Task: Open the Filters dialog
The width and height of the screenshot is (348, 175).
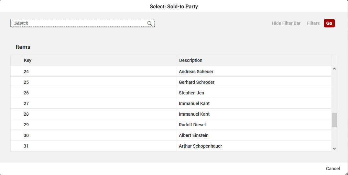Action: pos(313,23)
